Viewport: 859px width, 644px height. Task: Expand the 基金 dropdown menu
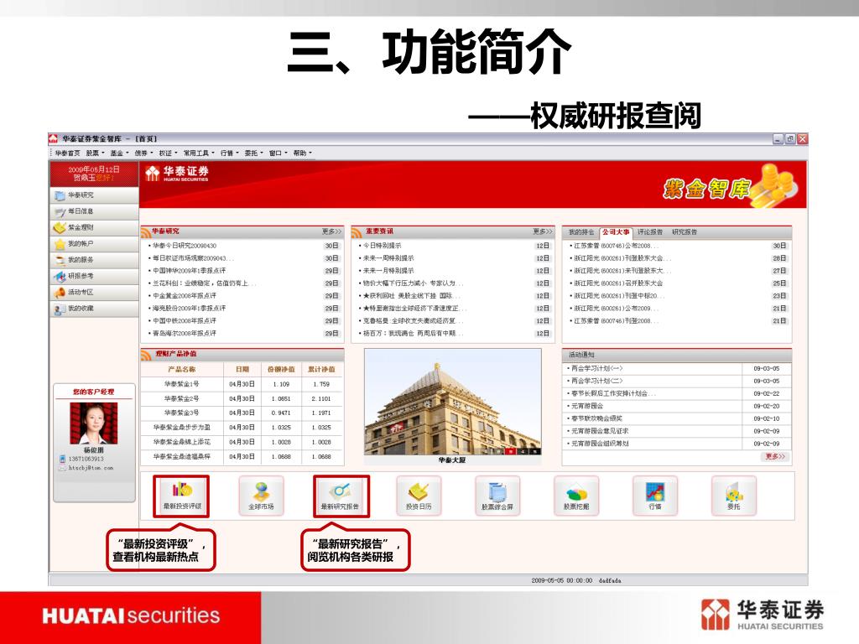[x=119, y=153]
